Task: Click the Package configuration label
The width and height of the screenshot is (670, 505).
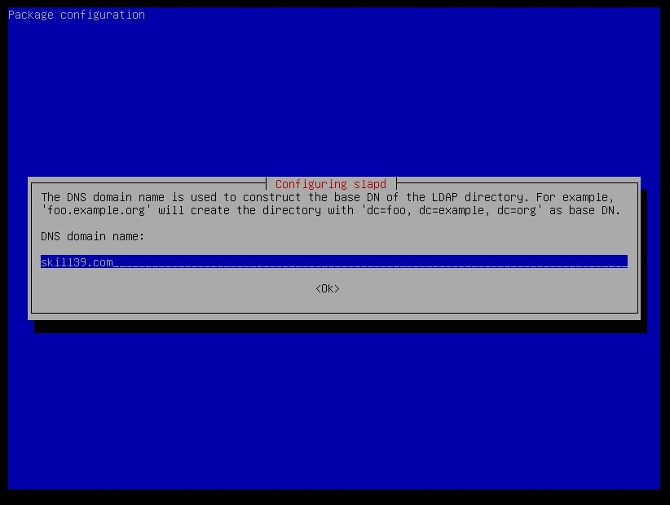Action: (77, 14)
